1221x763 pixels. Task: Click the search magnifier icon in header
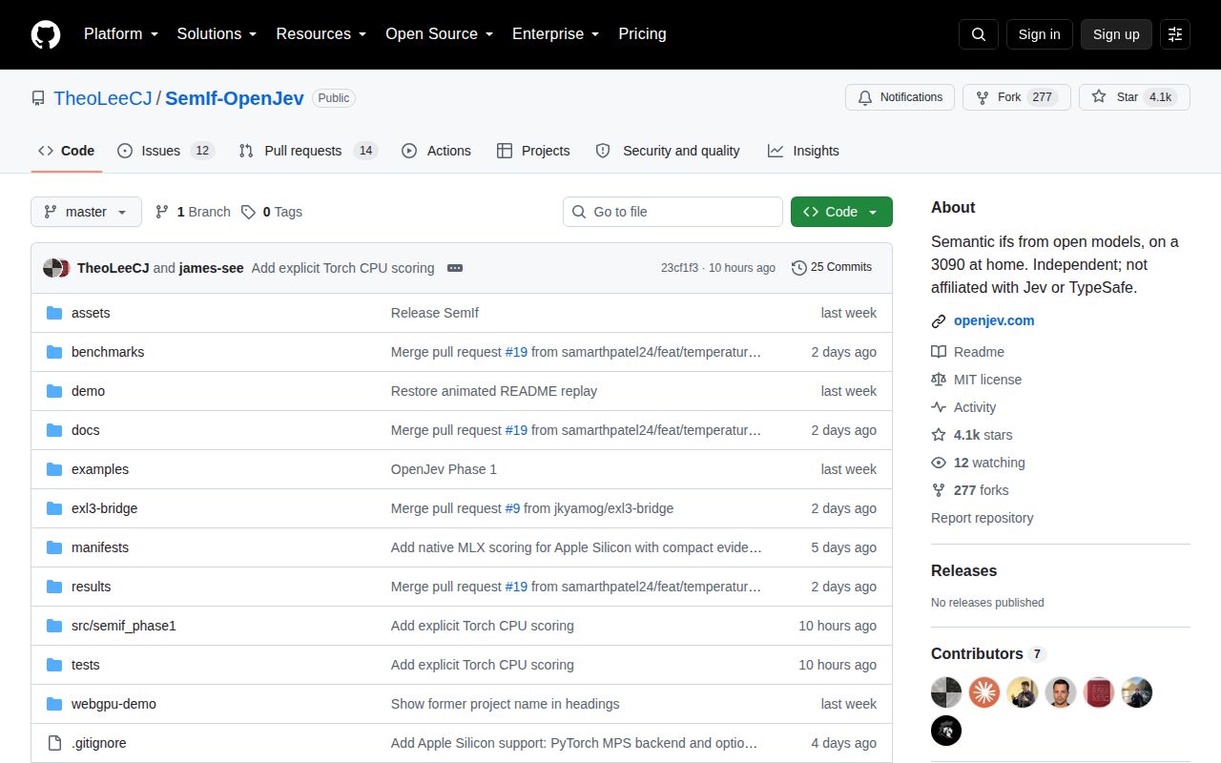[979, 34]
